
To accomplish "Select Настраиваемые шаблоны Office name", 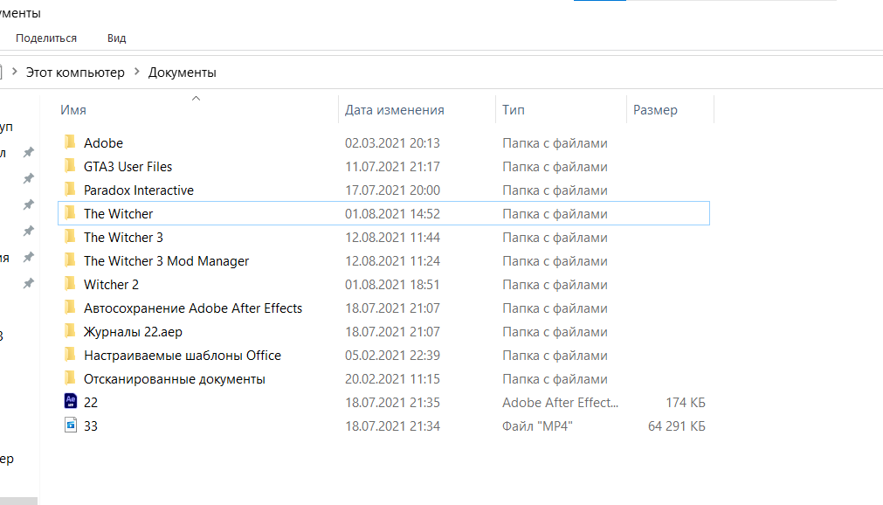I will coord(183,356).
